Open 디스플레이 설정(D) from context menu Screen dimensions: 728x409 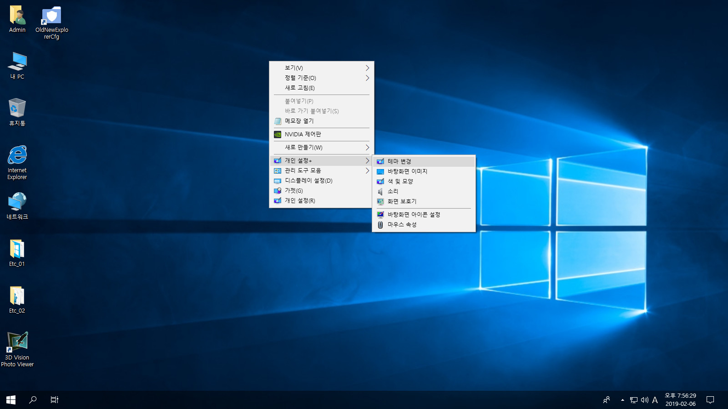pyautogui.click(x=322, y=180)
